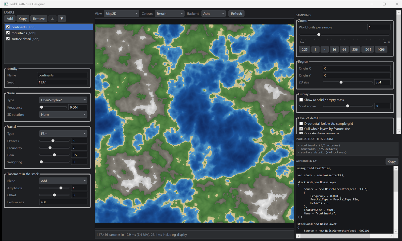
Task: Click the Origin Y input field
Action: (x=357, y=75)
